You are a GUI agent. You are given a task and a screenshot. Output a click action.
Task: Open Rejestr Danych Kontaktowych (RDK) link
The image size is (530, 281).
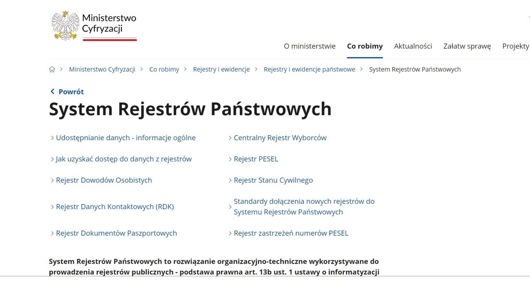[x=115, y=207]
